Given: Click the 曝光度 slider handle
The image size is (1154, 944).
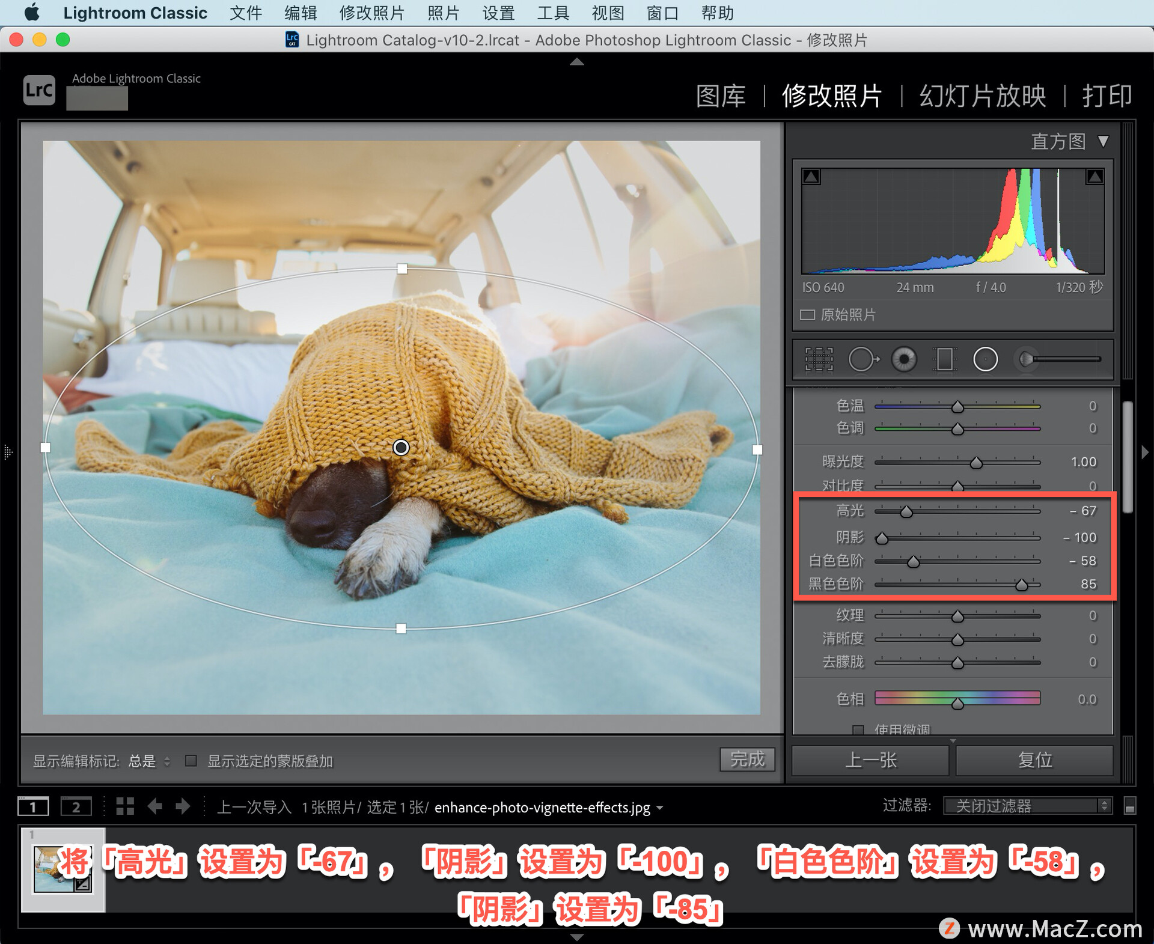Looking at the screenshot, I should coord(976,463).
